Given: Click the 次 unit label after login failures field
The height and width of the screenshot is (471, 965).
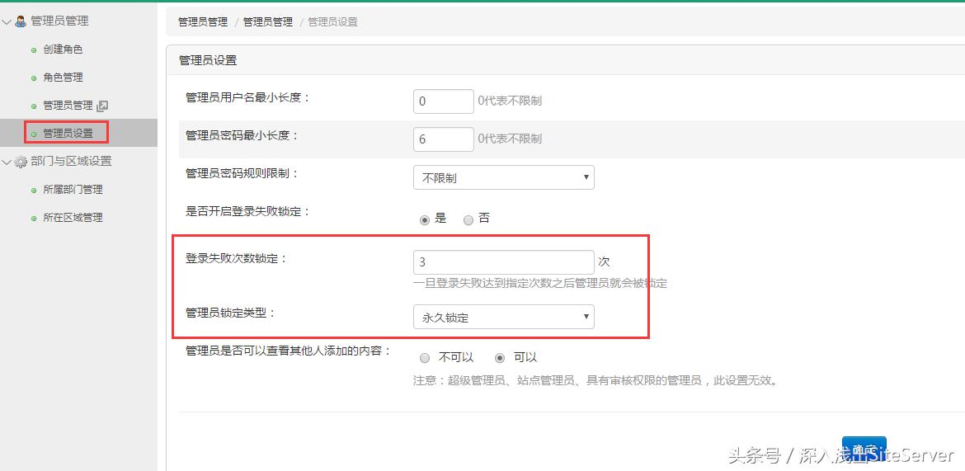Looking at the screenshot, I should [605, 261].
